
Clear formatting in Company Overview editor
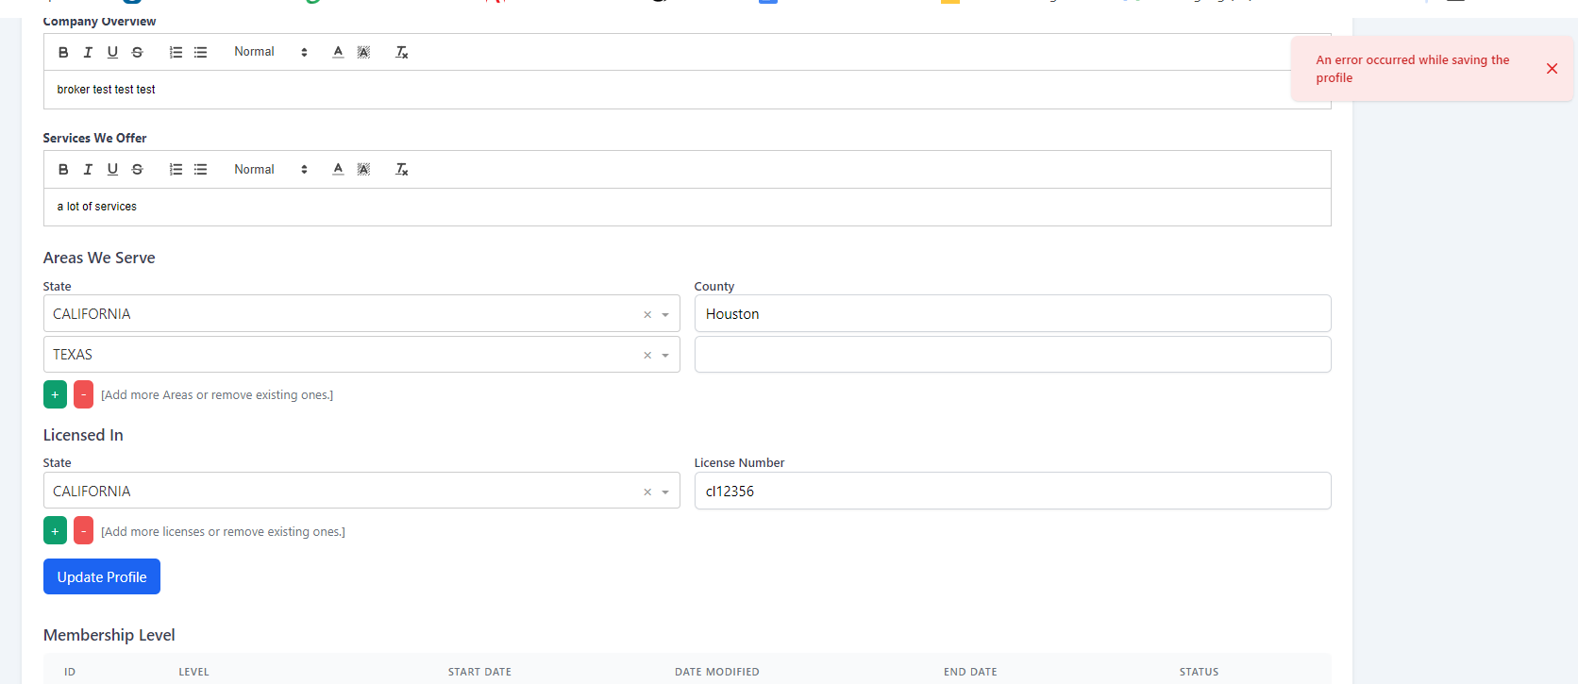401,53
